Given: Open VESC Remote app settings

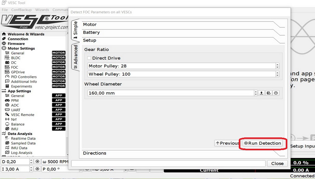Looking at the screenshot, I should pos(22,115).
